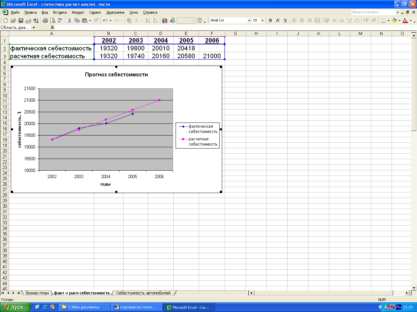Click the пуск Start button
This screenshot has height=312, width=417.
pos(15,307)
